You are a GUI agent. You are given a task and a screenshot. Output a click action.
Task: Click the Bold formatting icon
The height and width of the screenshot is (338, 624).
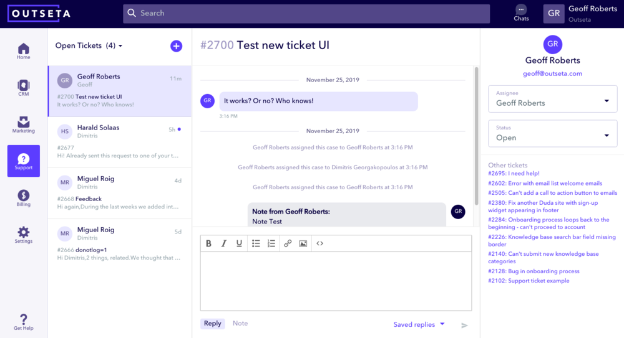coord(209,243)
